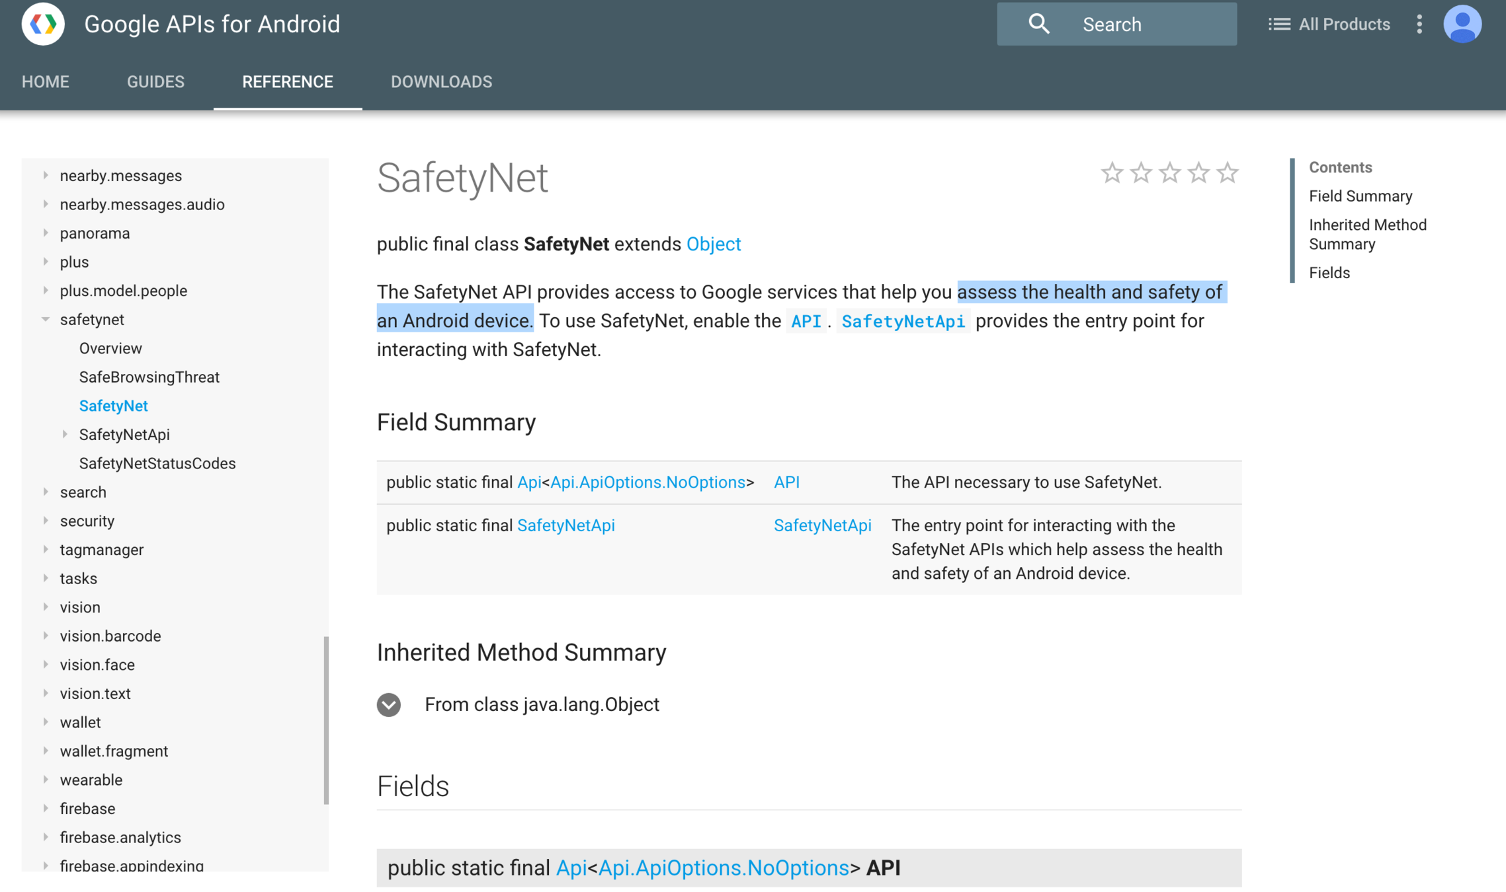
Task: Expand the nearby.messages.audio tree node
Action: (46, 204)
